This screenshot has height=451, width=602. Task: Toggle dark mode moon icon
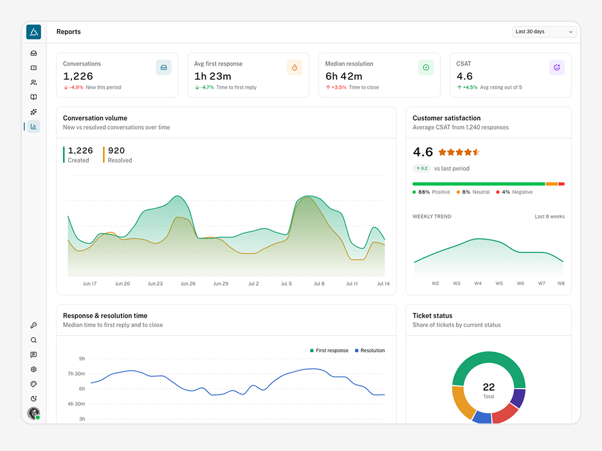tap(34, 398)
